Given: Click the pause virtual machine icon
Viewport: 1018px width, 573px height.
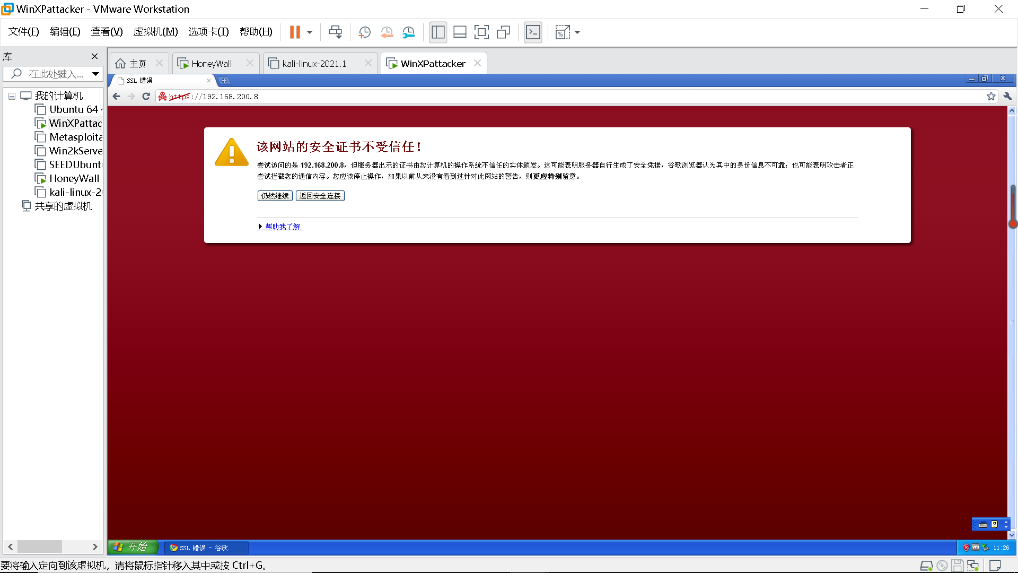Looking at the screenshot, I should click(x=295, y=32).
